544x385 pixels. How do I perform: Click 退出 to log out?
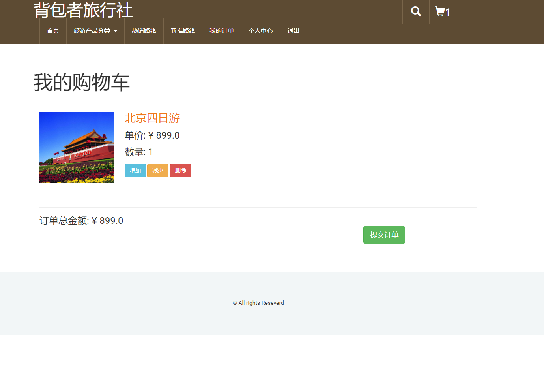tap(293, 30)
